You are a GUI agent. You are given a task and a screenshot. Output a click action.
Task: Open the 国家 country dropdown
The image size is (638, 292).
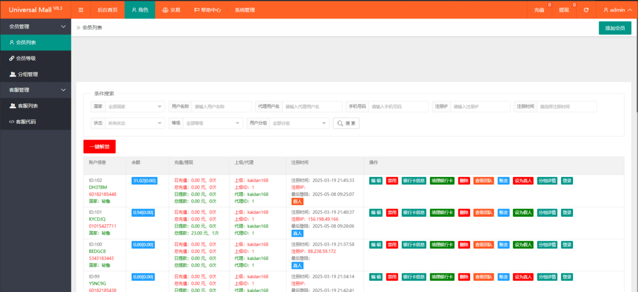click(135, 107)
